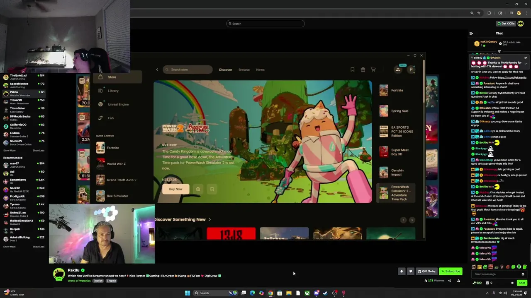Open the Epic shopping cart icon
Screen dimensions: 531x298
tap(373, 70)
